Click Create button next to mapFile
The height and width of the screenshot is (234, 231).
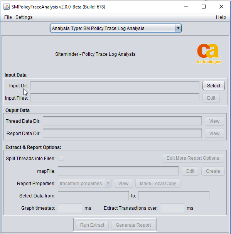click(213, 171)
